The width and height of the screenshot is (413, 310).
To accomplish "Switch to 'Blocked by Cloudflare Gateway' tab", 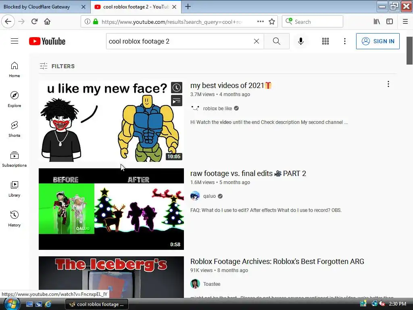I will tap(37, 7).
